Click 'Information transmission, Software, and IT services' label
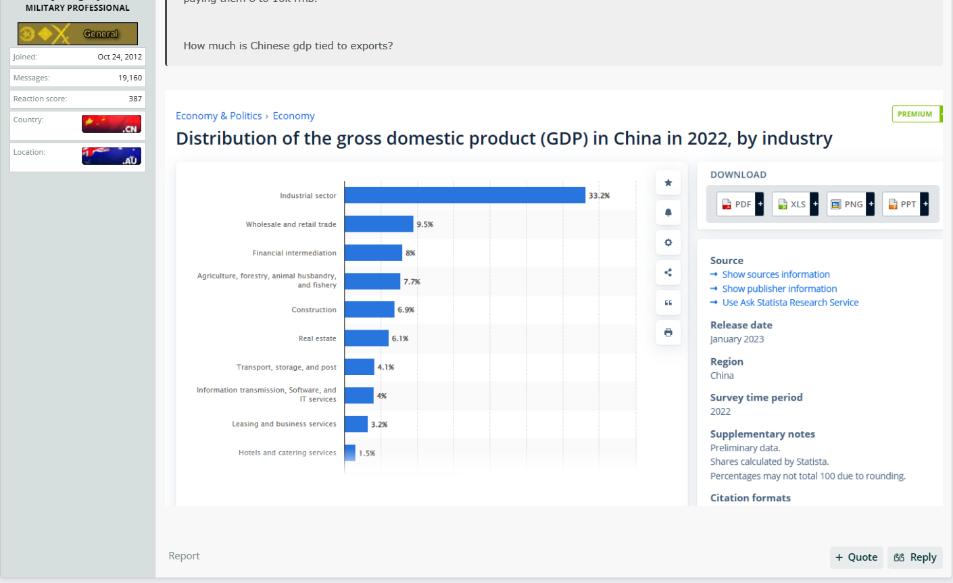Viewport: 953px width, 583px height. pos(266,395)
